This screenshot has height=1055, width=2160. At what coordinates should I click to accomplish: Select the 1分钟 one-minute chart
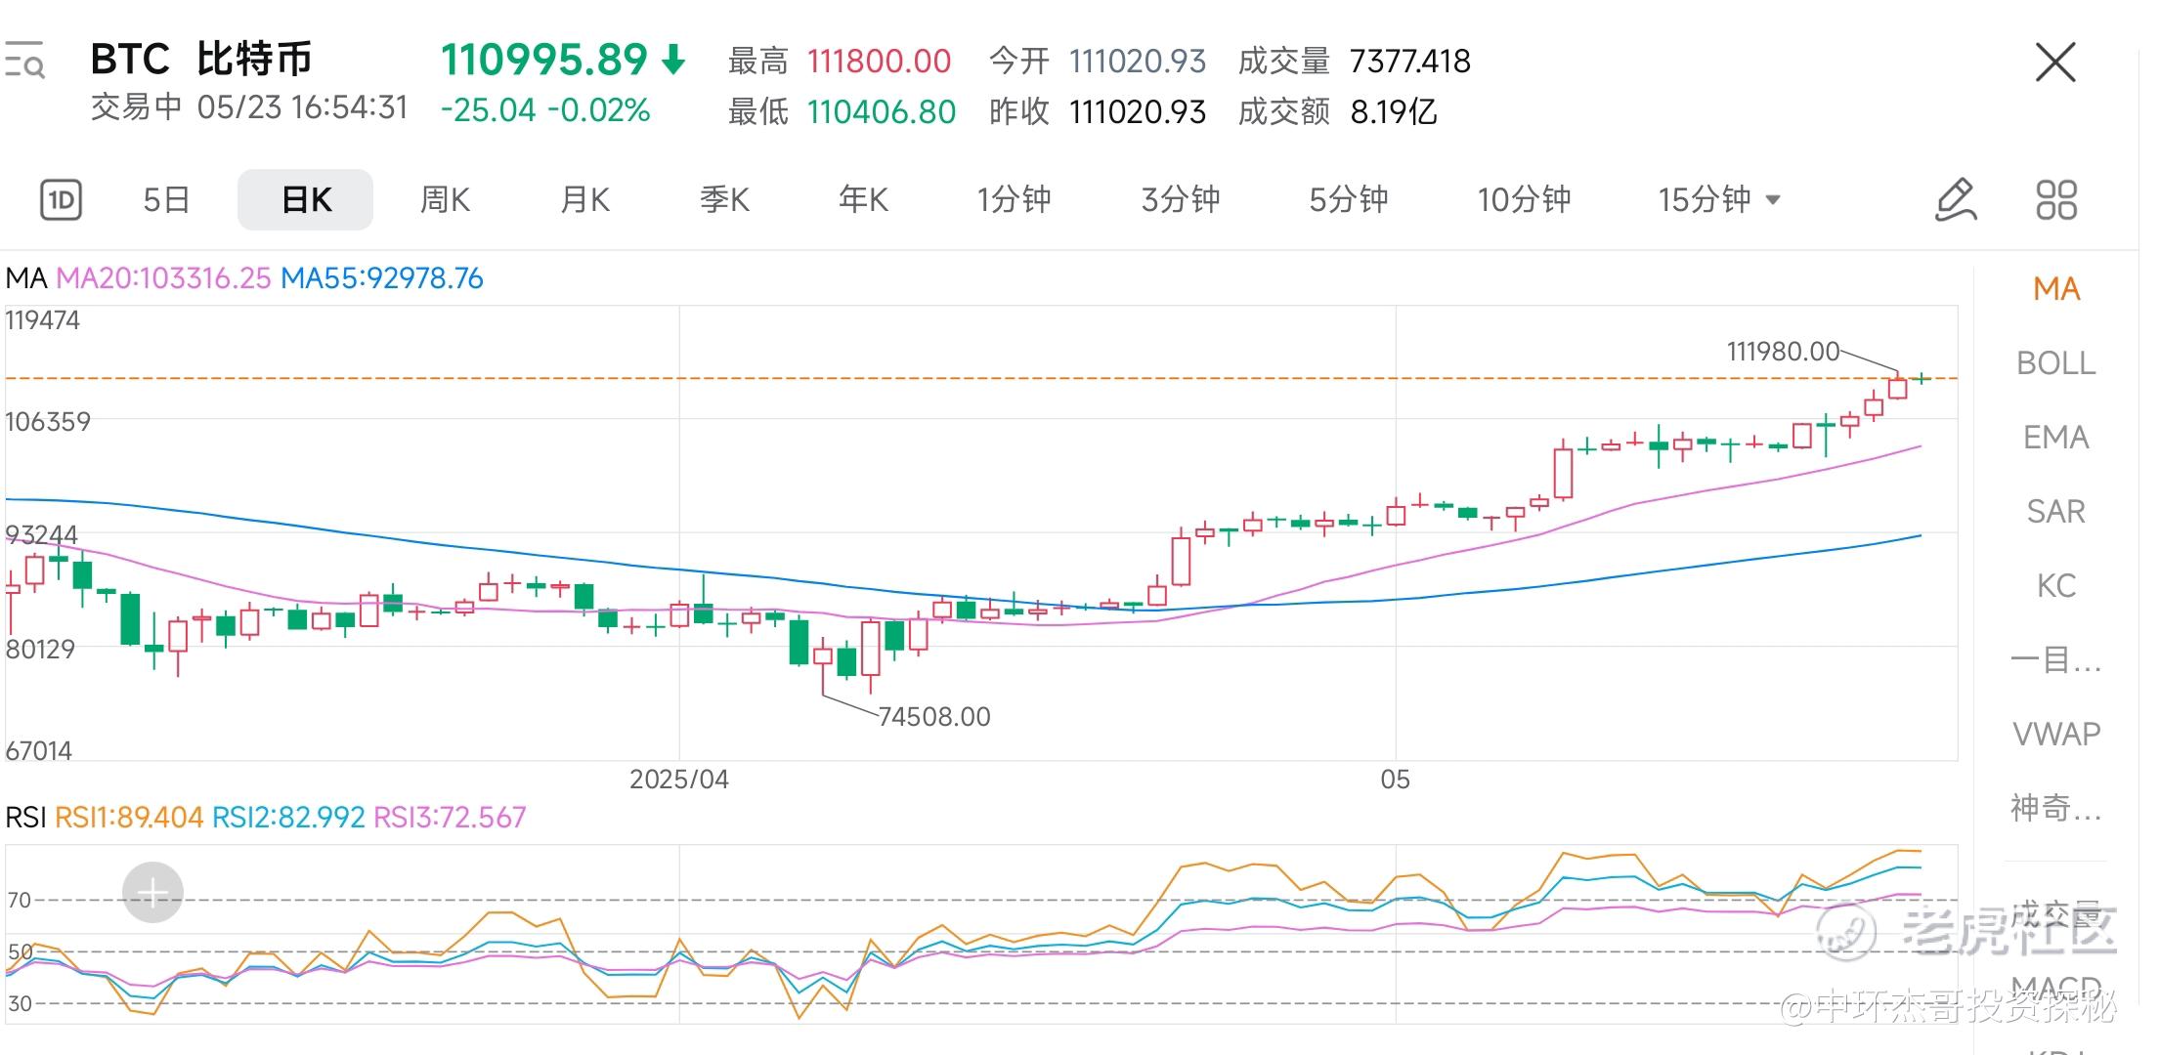pos(1015,200)
